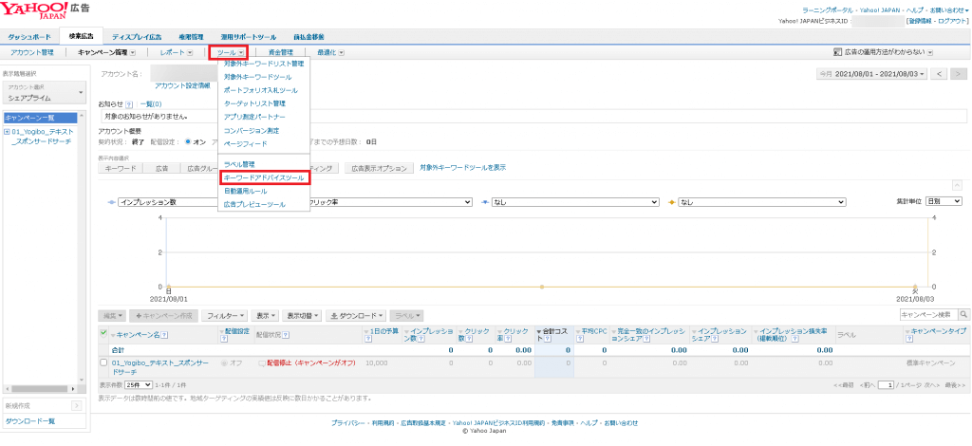Click sidebar horizontal scrollbar right arrow
972x446 pixels.
pos(74,388)
